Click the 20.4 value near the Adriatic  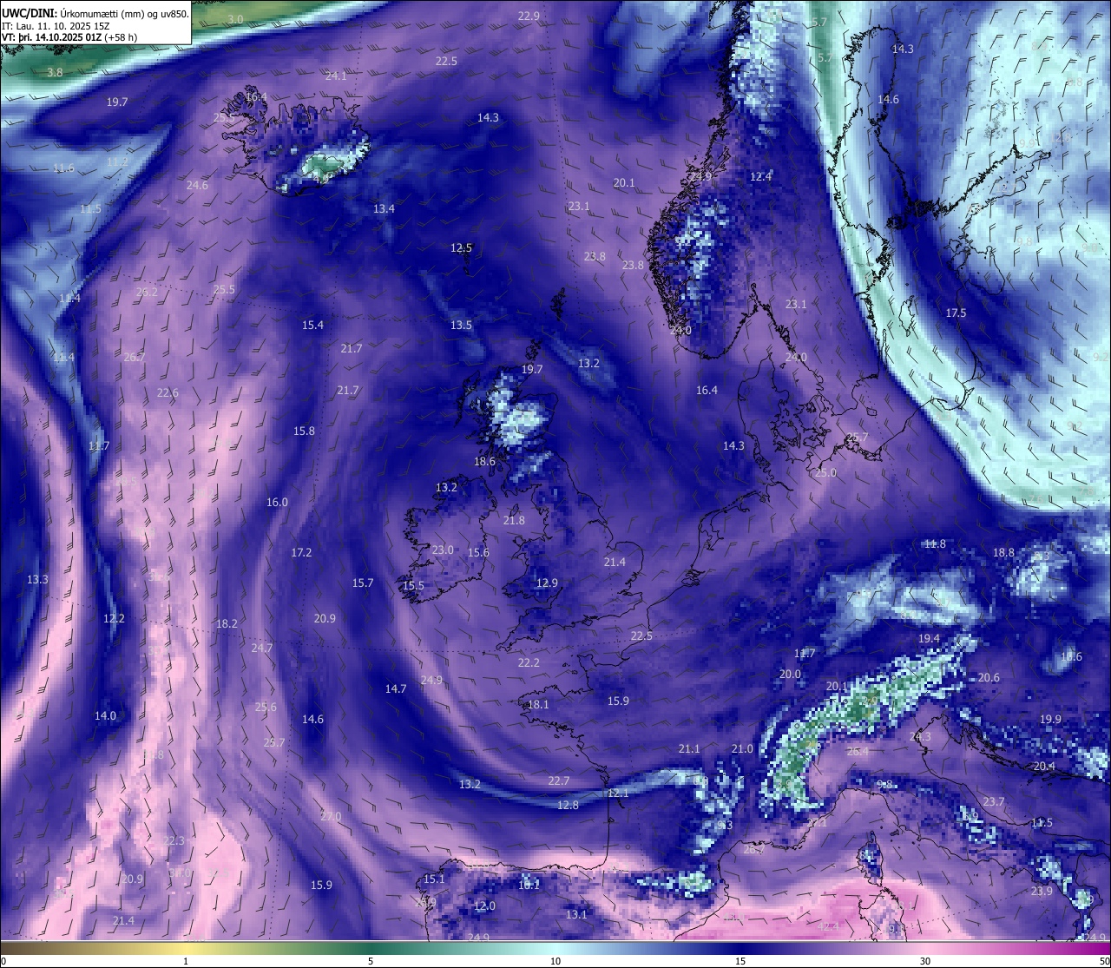coord(1044,766)
